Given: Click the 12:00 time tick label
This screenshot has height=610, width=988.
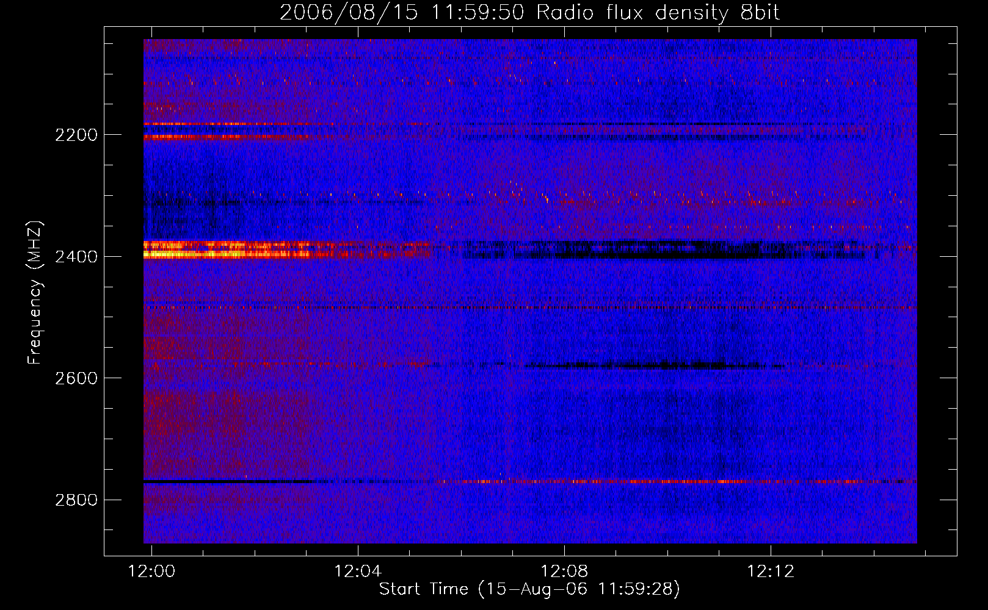Looking at the screenshot, I should click(x=151, y=571).
